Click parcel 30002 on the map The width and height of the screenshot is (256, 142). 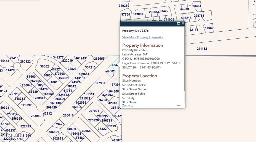click(x=44, y=66)
